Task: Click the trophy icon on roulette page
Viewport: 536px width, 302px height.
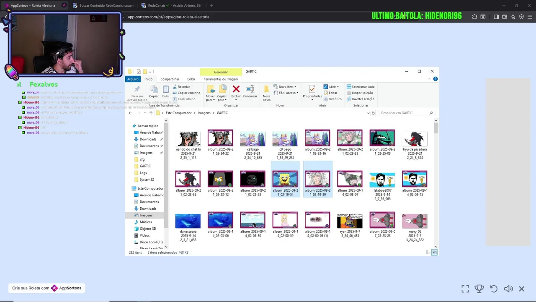Action: point(479,289)
